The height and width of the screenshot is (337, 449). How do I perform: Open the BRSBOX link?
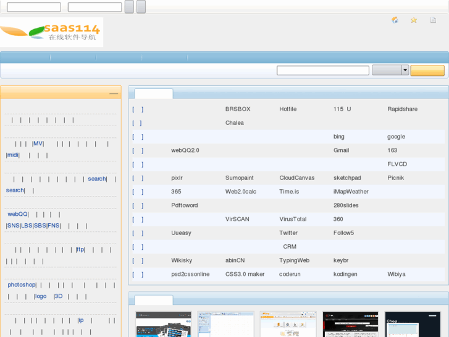click(x=238, y=109)
